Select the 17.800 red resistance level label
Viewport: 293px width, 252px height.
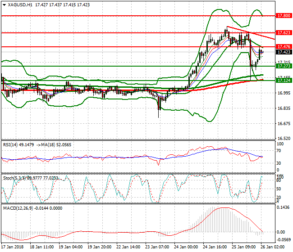283,15
